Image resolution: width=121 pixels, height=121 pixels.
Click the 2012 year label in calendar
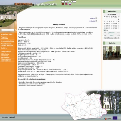pyautogui.click(x=112, y=35)
